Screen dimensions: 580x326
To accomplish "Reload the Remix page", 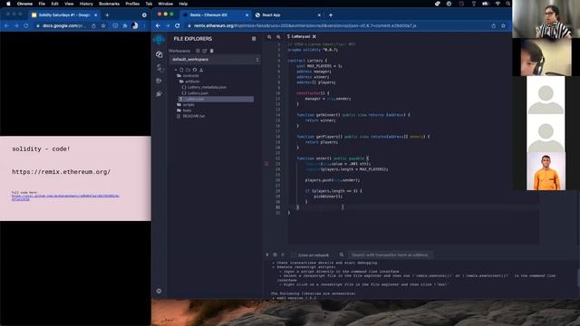I will coord(178,26).
